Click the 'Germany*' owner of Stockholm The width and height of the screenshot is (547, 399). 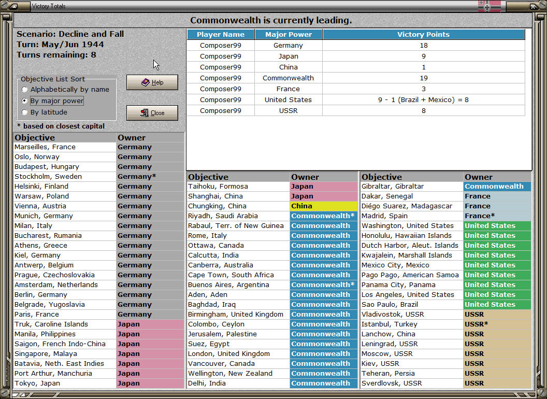tap(150, 177)
